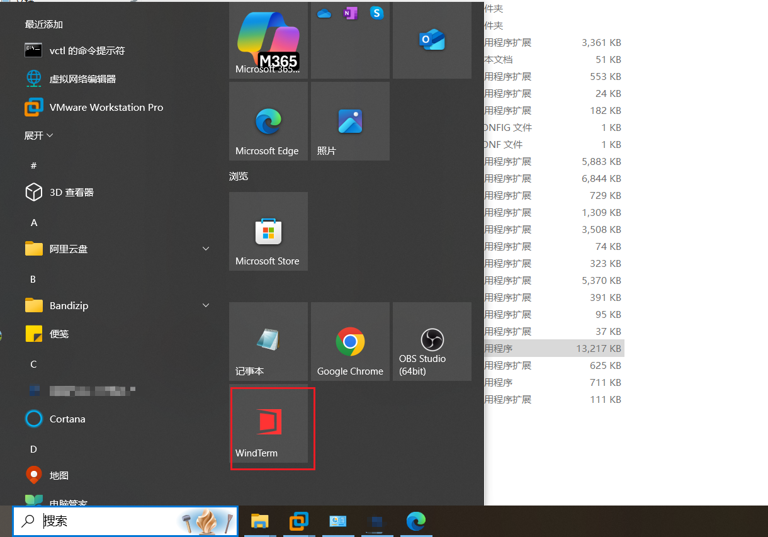Select Explorer row sized 625 KB
This screenshot has width=768, height=537.
click(x=554, y=366)
